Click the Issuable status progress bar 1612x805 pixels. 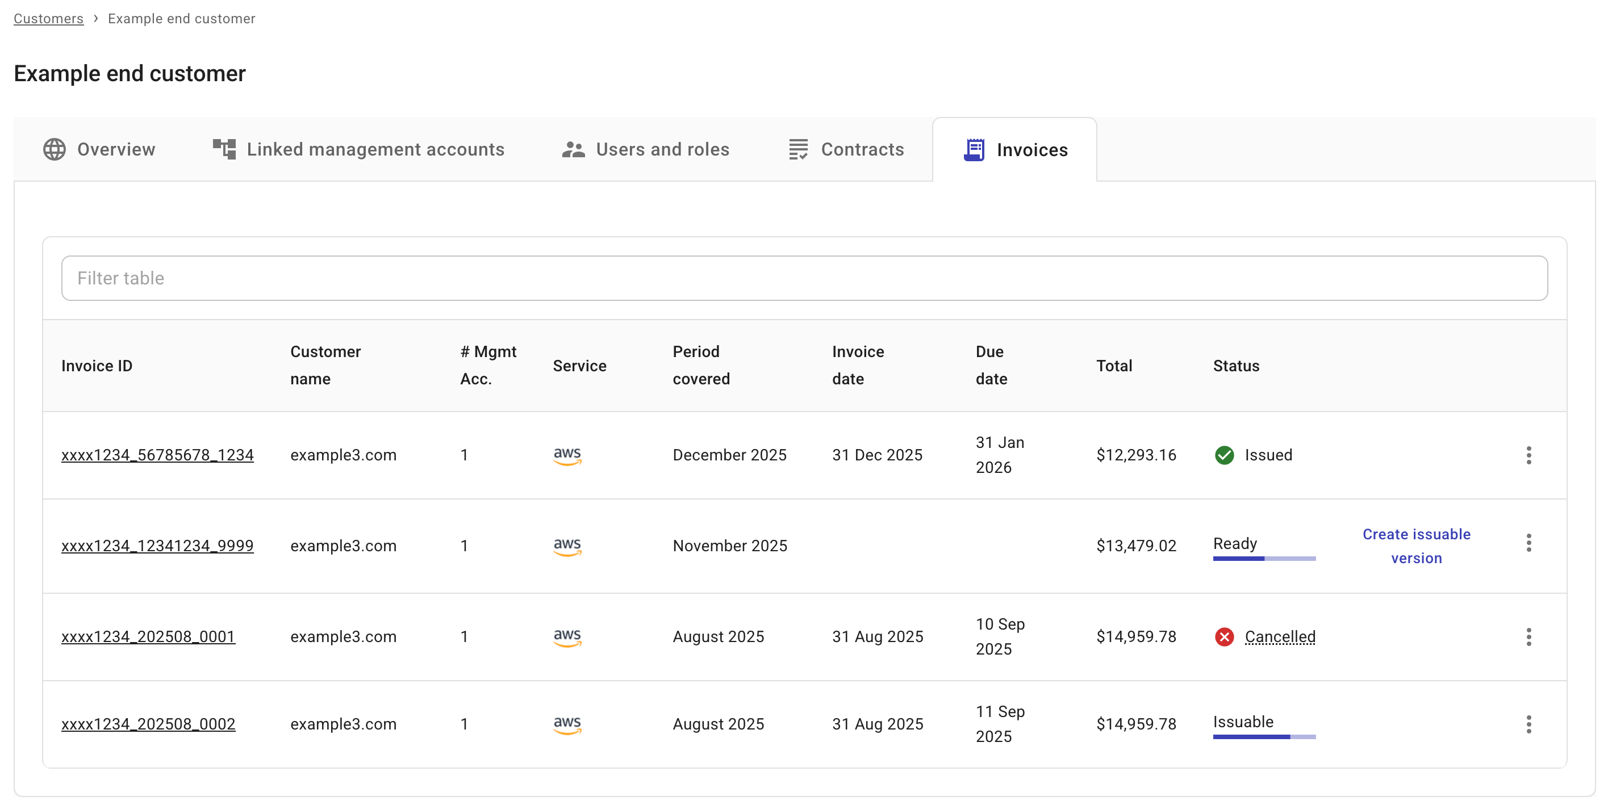[1264, 738]
